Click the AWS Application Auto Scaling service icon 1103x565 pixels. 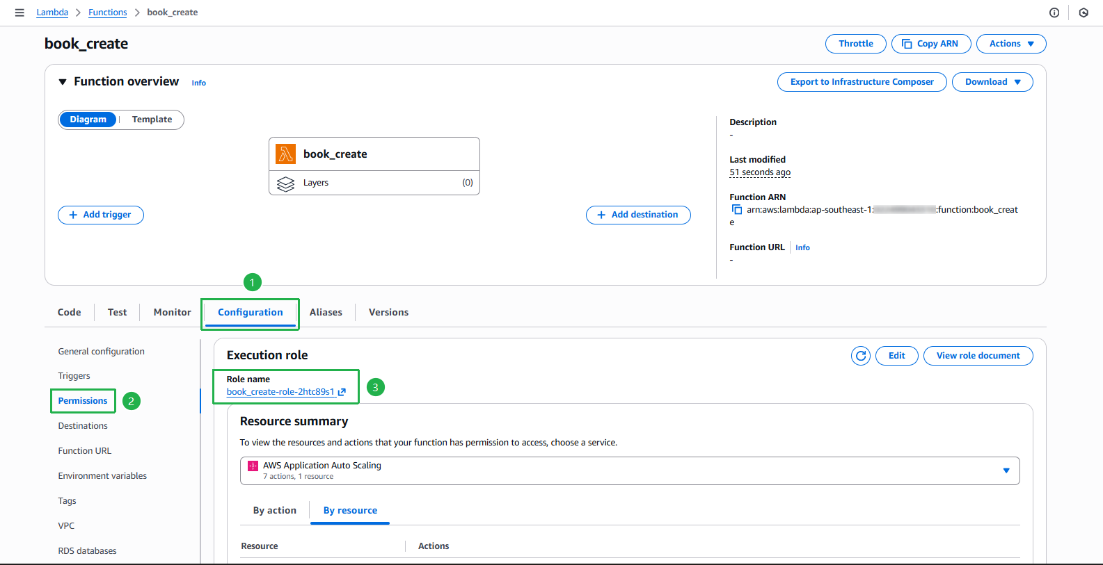tap(253, 466)
